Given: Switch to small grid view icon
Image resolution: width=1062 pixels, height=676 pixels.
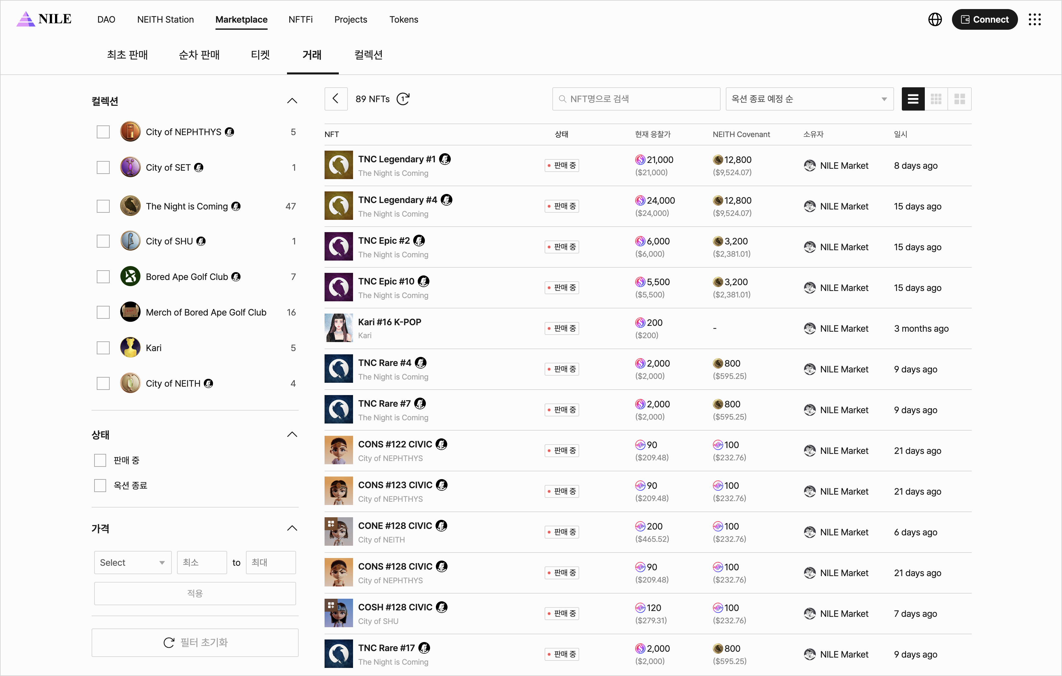Looking at the screenshot, I should [936, 99].
